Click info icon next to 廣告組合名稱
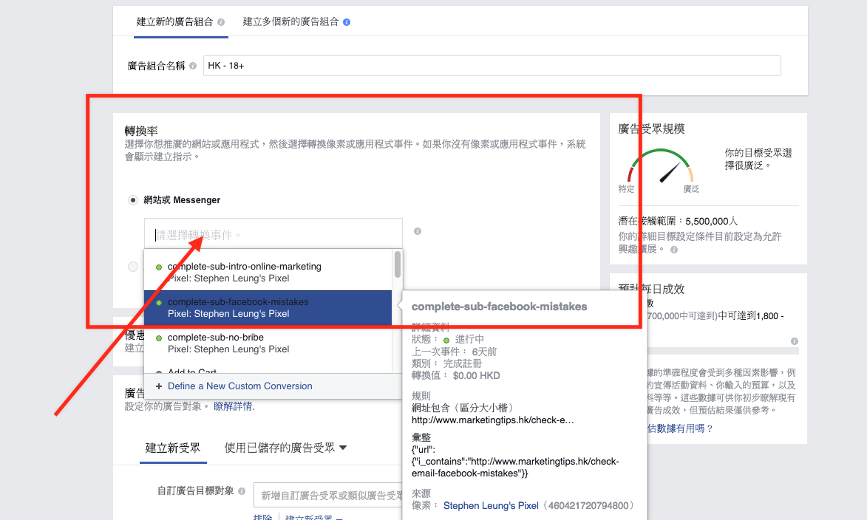The image size is (867, 520). 193,66
